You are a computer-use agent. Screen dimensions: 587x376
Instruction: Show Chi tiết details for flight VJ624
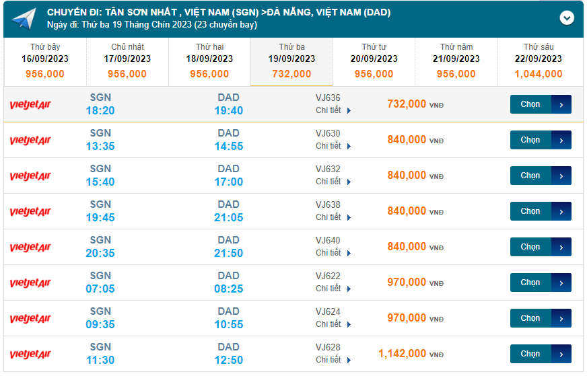coord(333,324)
